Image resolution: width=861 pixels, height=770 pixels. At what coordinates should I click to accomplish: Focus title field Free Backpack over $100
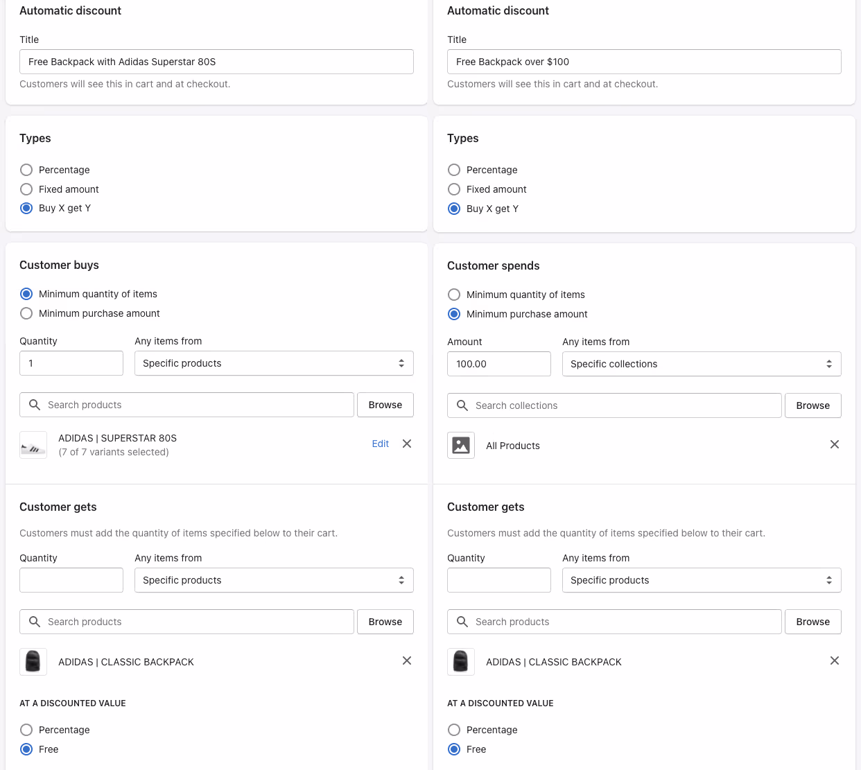point(644,62)
